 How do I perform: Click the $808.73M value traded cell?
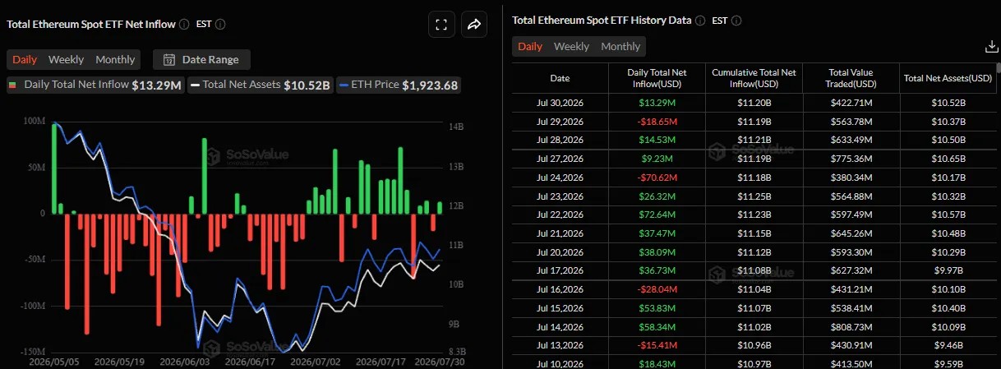pos(851,326)
